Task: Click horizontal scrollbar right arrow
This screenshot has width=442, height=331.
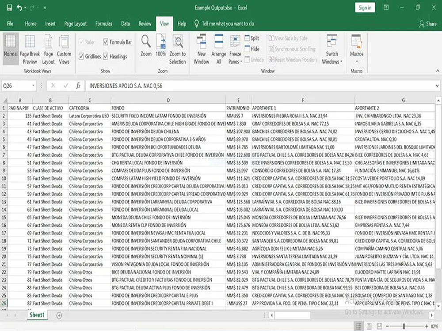Action: pos(431,315)
